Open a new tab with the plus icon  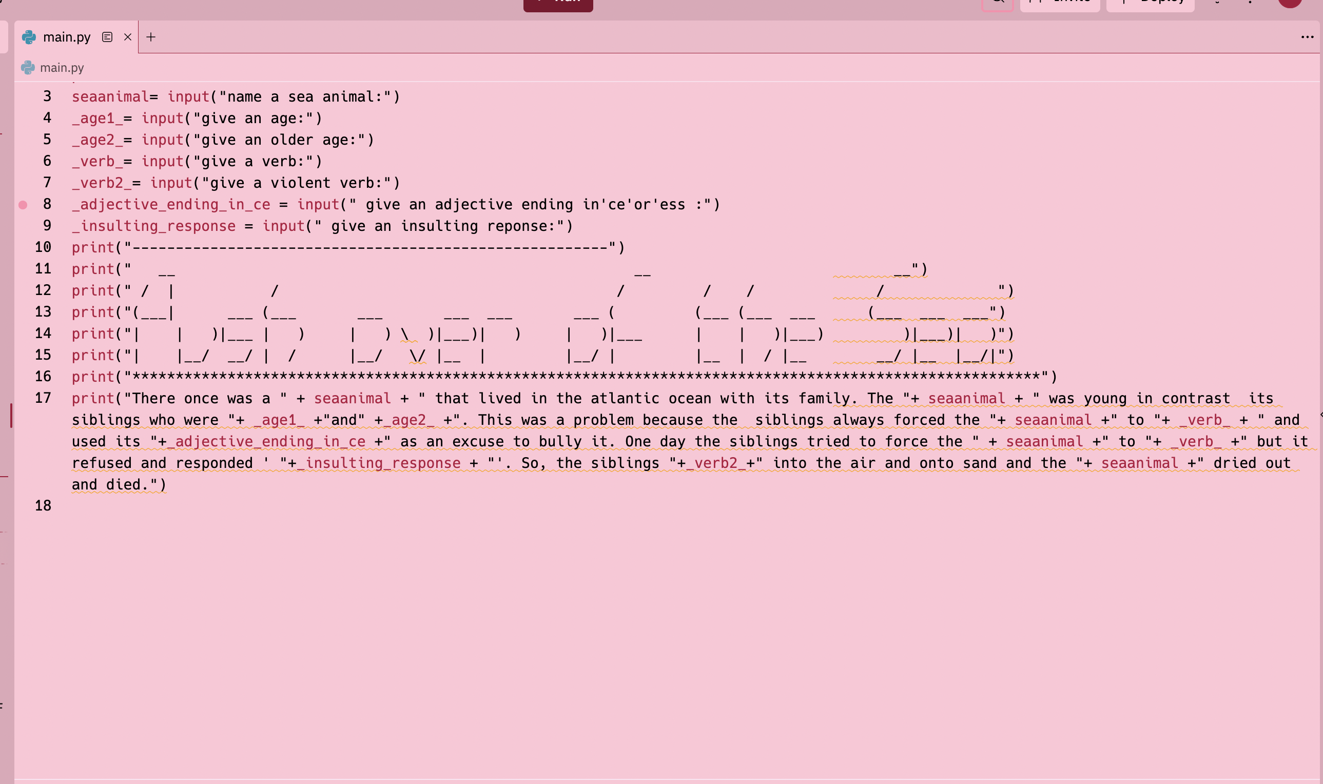150,37
